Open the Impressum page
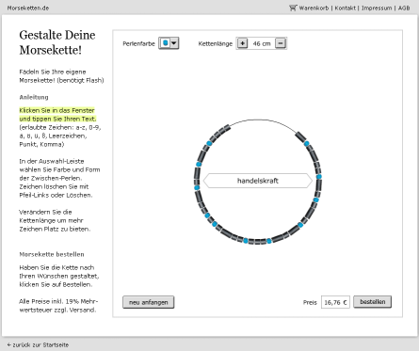Screen dimensions: 419x351 click(x=377, y=8)
